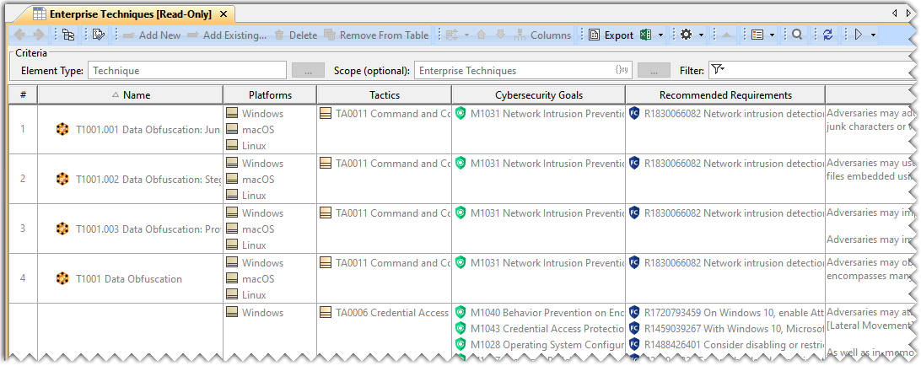
Task: Switch to Enterprise Techniques tab
Action: coord(131,14)
